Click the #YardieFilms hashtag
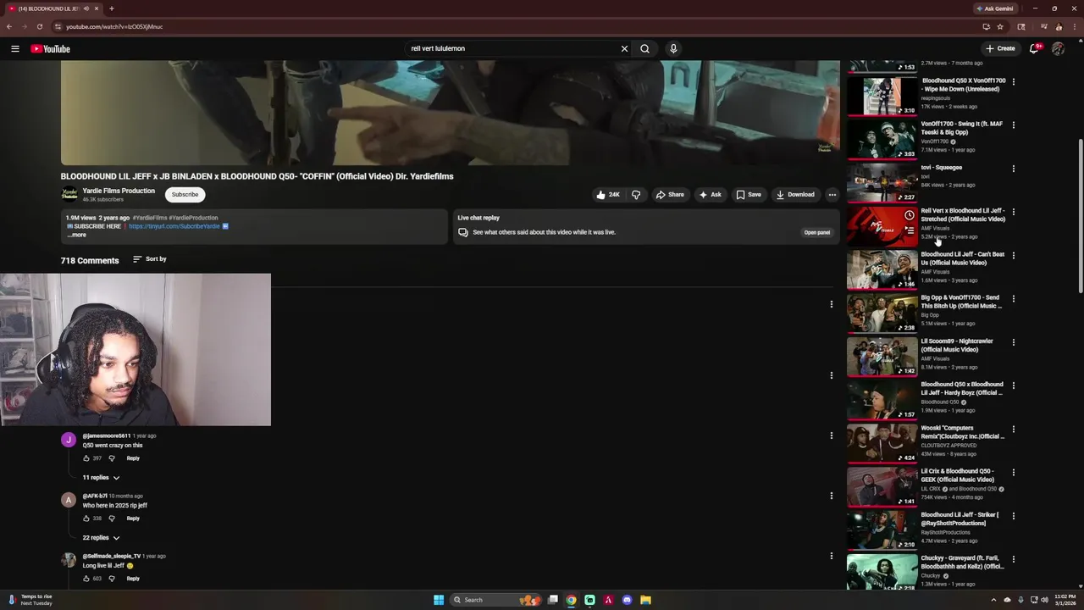 (x=150, y=218)
